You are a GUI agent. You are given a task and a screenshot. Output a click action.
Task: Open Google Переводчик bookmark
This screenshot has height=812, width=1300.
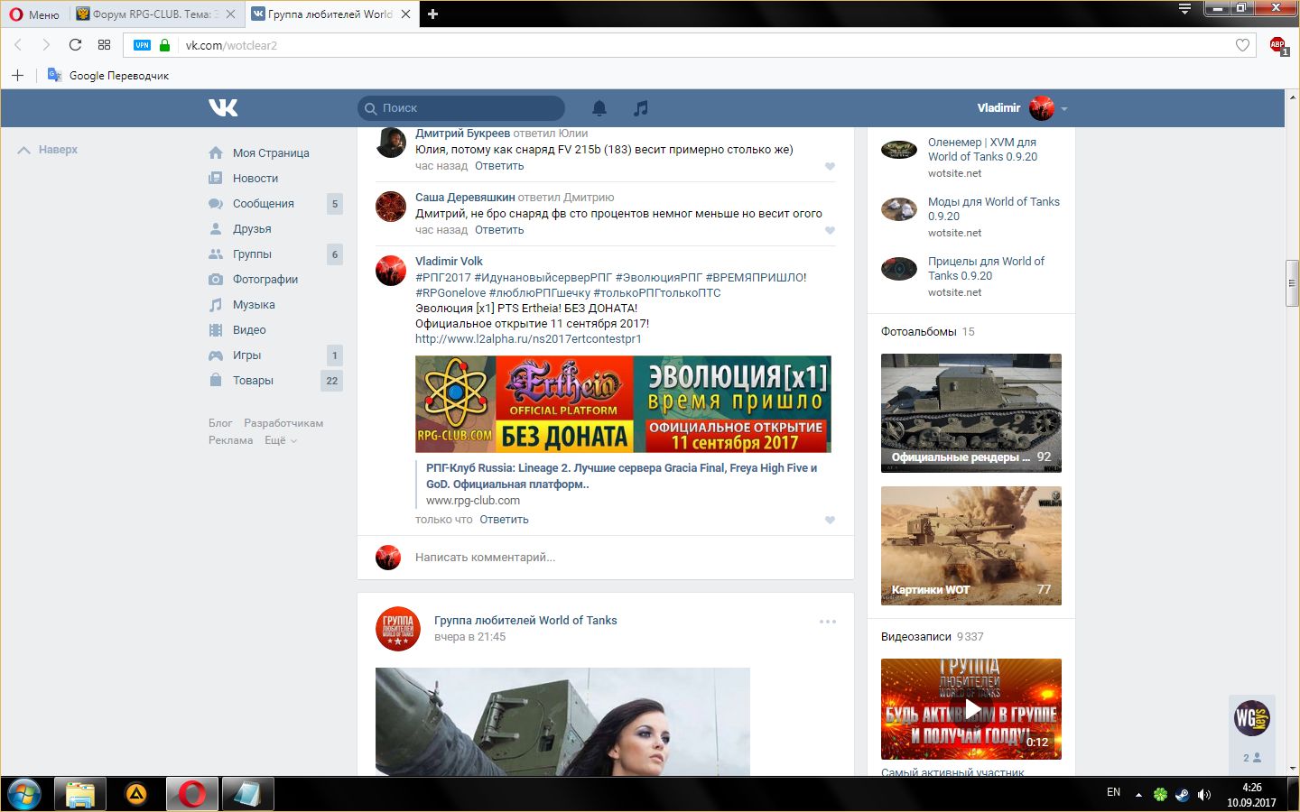click(x=108, y=75)
